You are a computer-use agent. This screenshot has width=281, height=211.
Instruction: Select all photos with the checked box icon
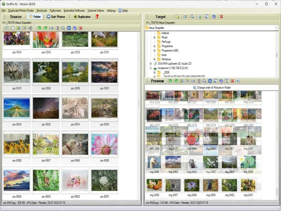7,28
